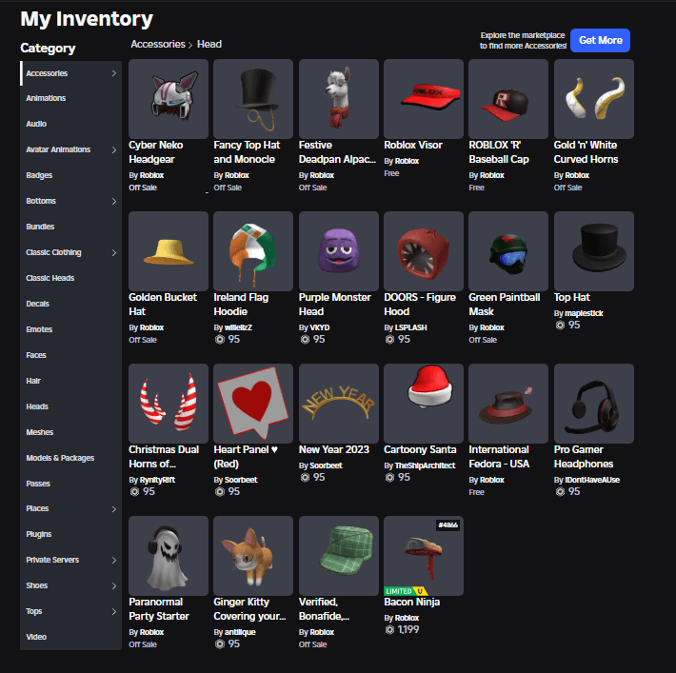Open creator link RynityRift
The height and width of the screenshot is (673, 676).
[x=157, y=480]
